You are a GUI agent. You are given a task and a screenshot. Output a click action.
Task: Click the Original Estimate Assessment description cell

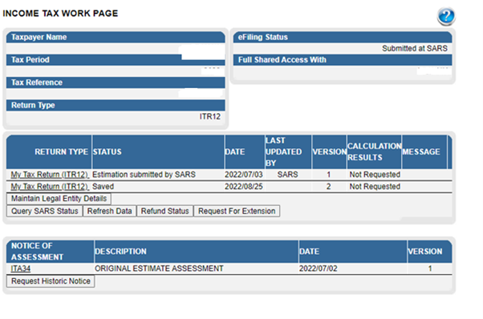coord(159,269)
